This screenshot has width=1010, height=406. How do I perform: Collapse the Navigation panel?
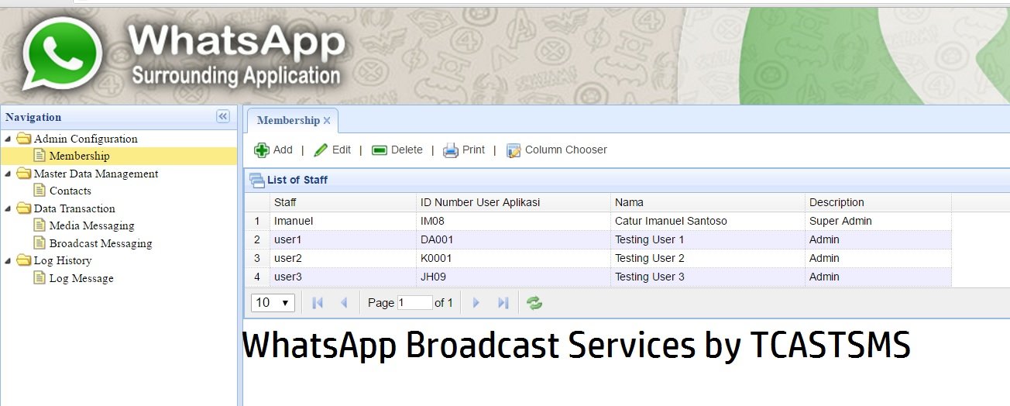coord(223,116)
